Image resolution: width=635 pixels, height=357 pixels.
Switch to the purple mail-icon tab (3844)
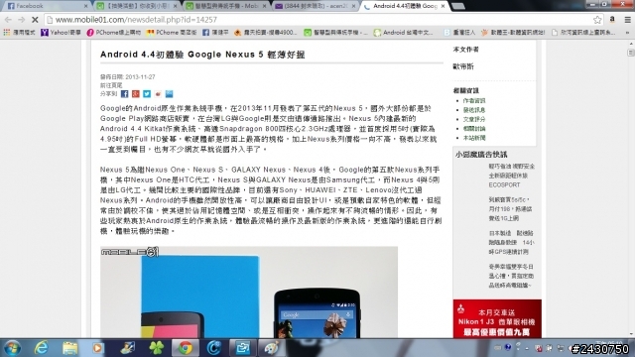(315, 6)
